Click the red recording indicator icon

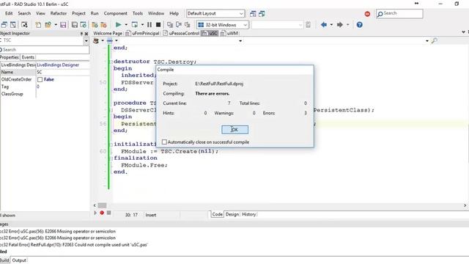point(367,14)
